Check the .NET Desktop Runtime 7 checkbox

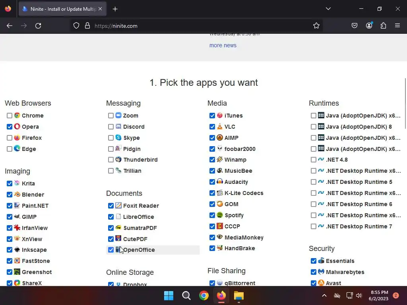[313, 226]
